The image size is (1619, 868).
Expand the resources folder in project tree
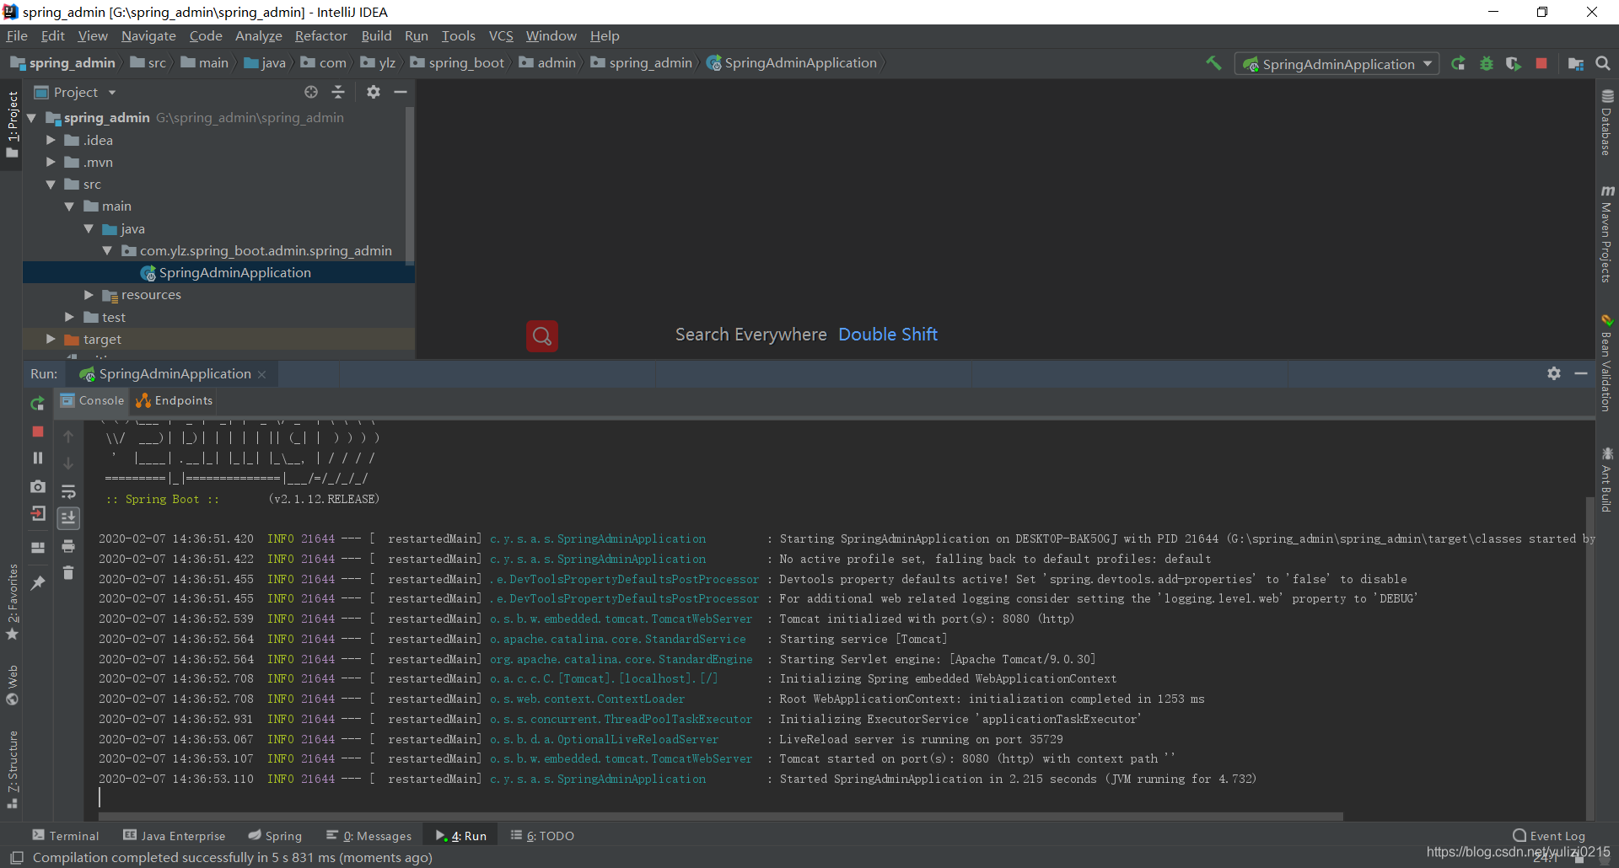[89, 295]
